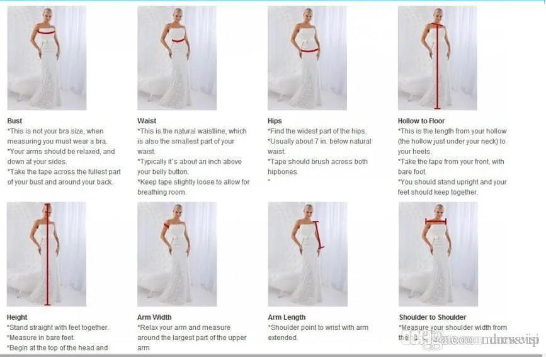
Task: Click the red bust line marker
Action: click(47, 32)
